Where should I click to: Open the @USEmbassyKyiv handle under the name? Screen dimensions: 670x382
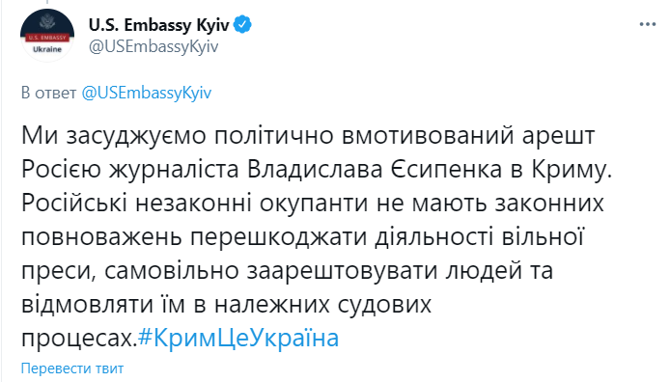(x=154, y=46)
